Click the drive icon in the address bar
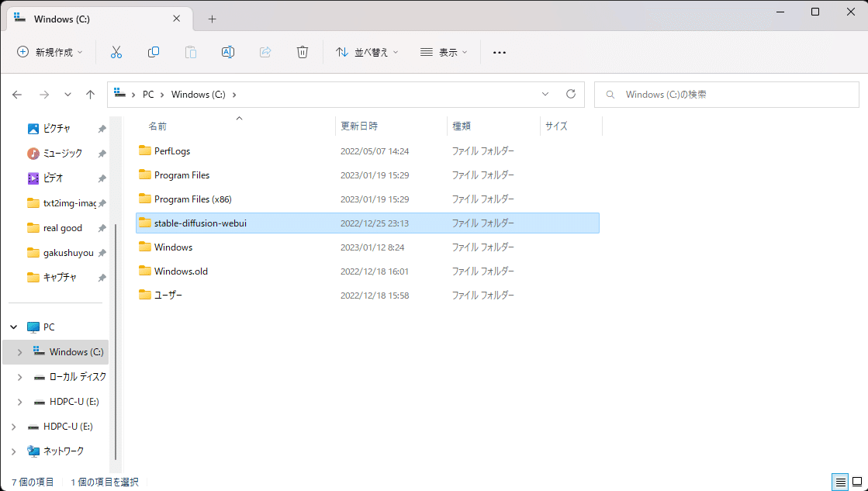Image resolution: width=868 pixels, height=491 pixels. point(119,94)
